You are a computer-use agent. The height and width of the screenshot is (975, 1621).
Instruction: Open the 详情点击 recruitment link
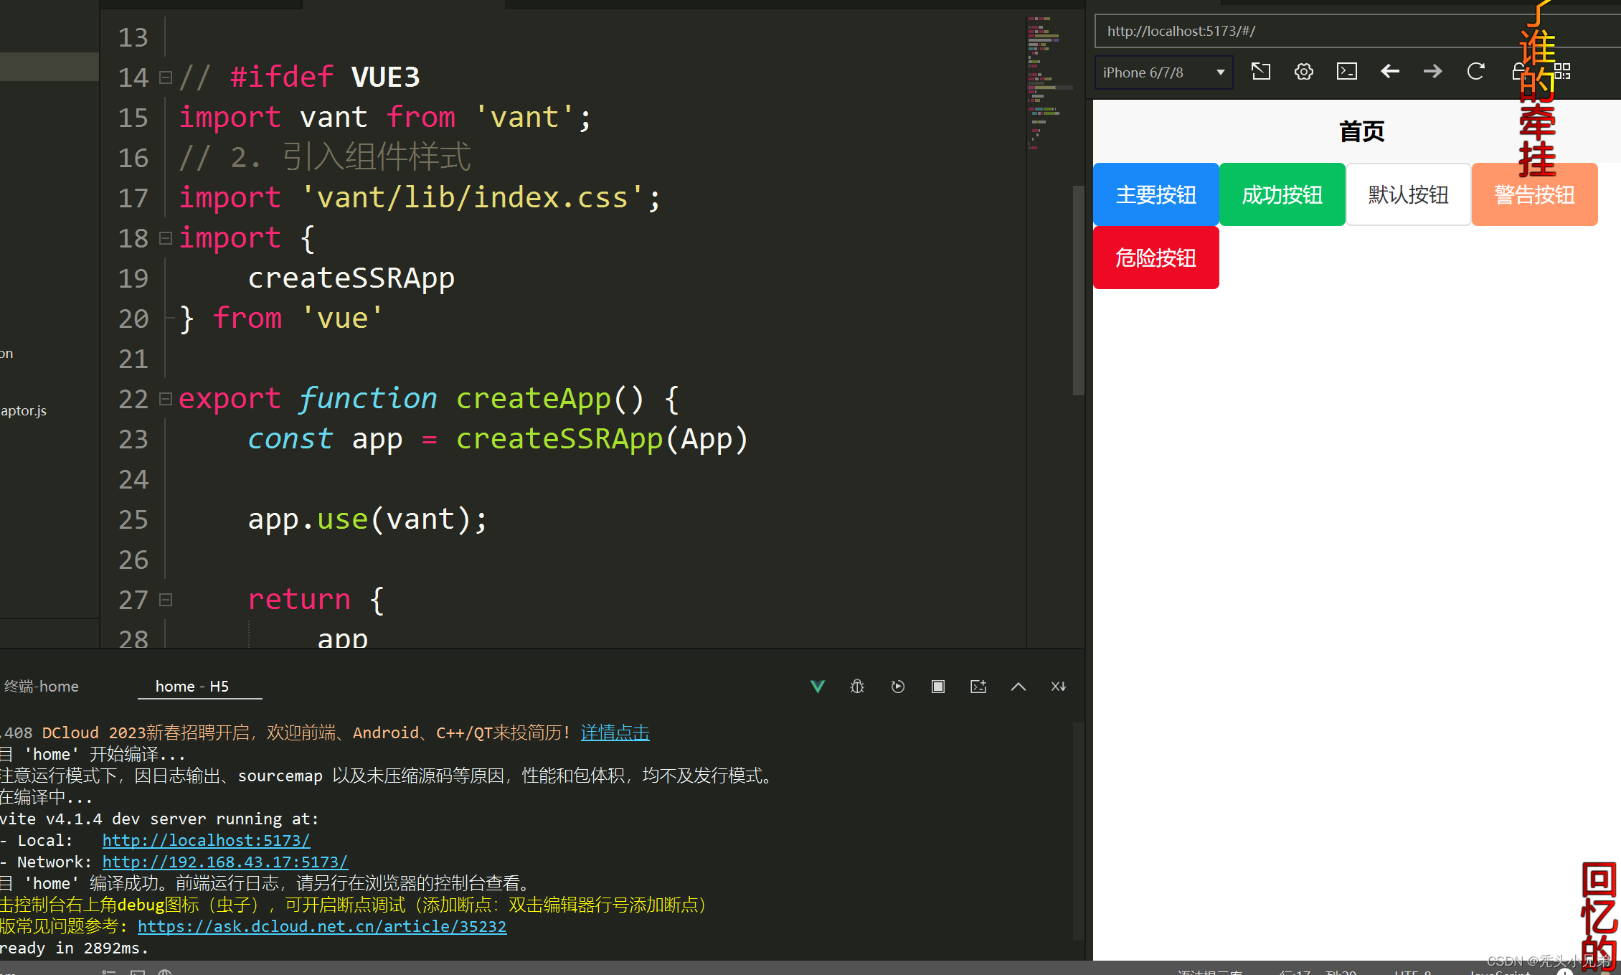click(x=615, y=733)
